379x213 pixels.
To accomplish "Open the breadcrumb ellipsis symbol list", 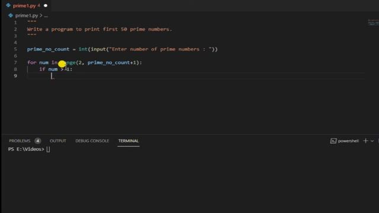I will [x=46, y=16].
